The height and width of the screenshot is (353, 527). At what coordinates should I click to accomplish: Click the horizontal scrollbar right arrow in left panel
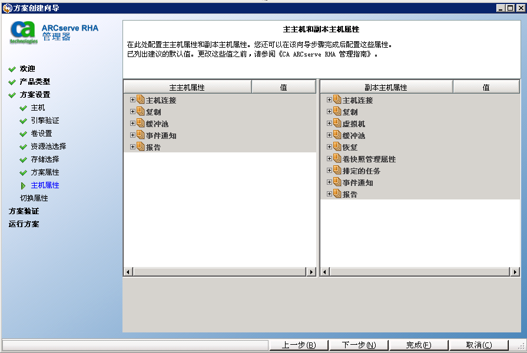coord(312,271)
